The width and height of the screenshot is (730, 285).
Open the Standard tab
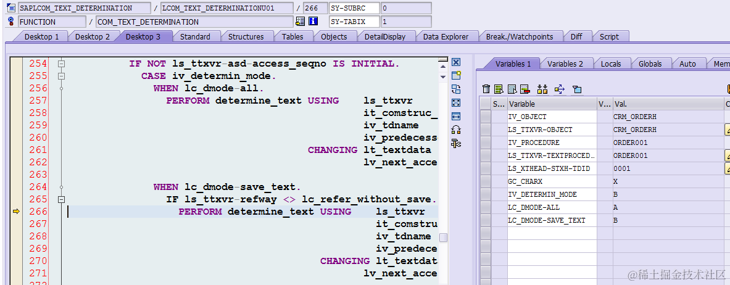195,36
